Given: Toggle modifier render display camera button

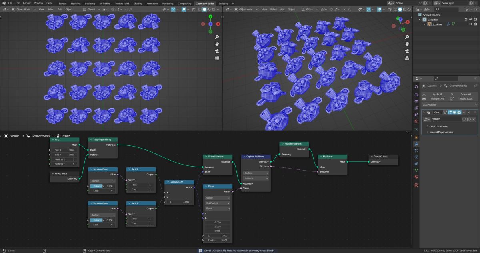Looking at the screenshot, I should click(460, 112).
